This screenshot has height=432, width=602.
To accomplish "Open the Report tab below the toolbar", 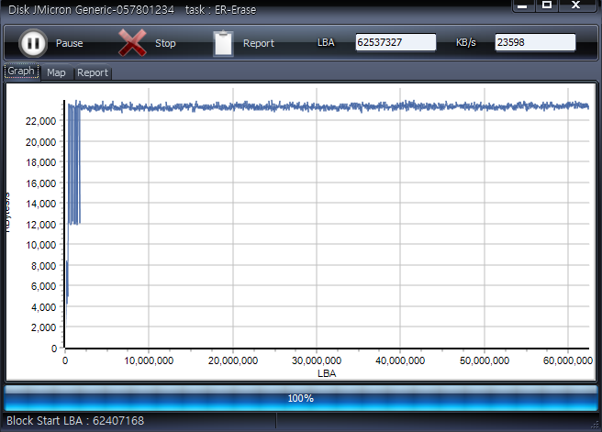I will 93,72.
